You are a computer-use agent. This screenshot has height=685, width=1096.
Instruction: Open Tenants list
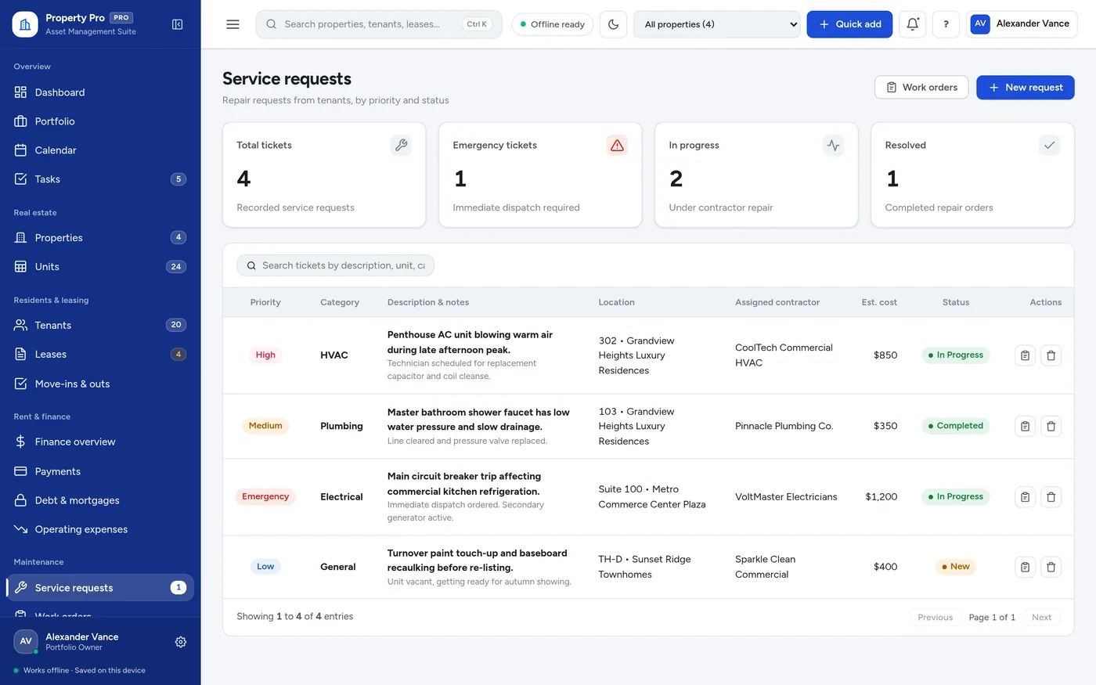pyautogui.click(x=100, y=325)
